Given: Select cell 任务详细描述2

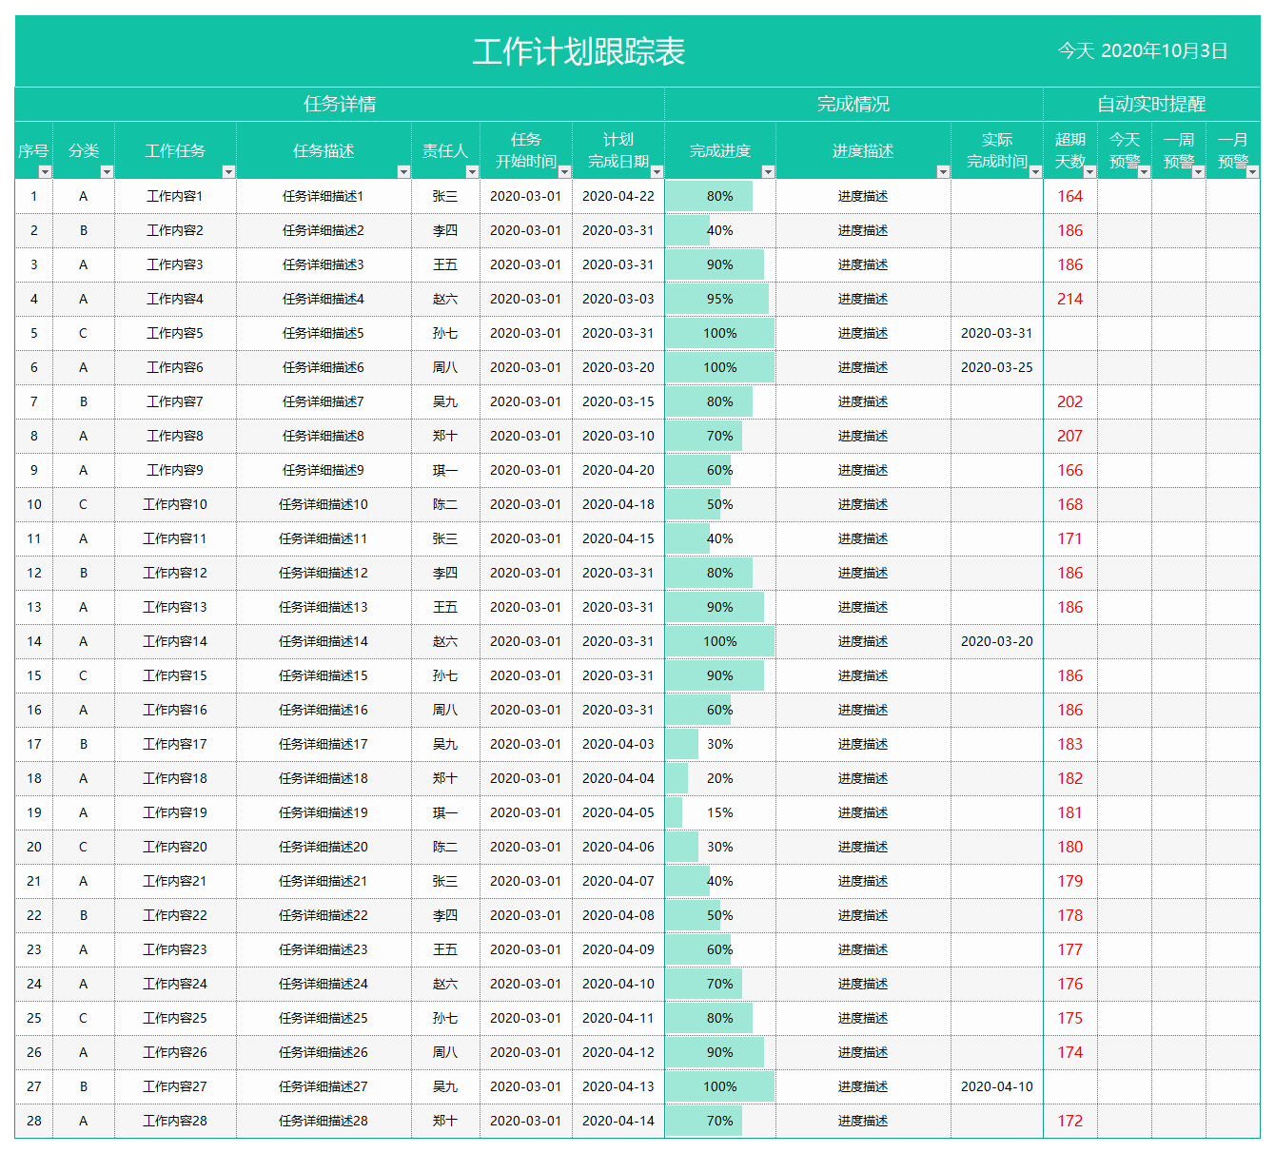Looking at the screenshot, I should (324, 230).
